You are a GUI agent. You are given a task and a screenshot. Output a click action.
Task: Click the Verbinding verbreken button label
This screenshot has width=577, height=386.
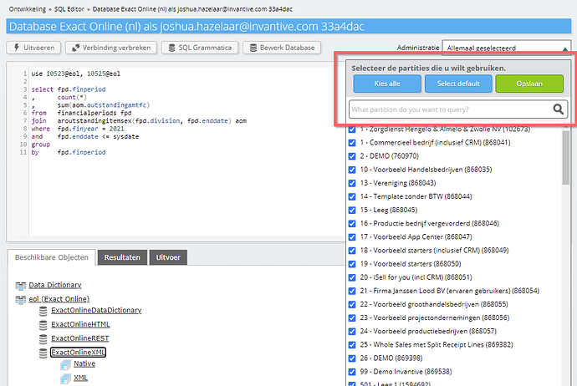[116, 48]
